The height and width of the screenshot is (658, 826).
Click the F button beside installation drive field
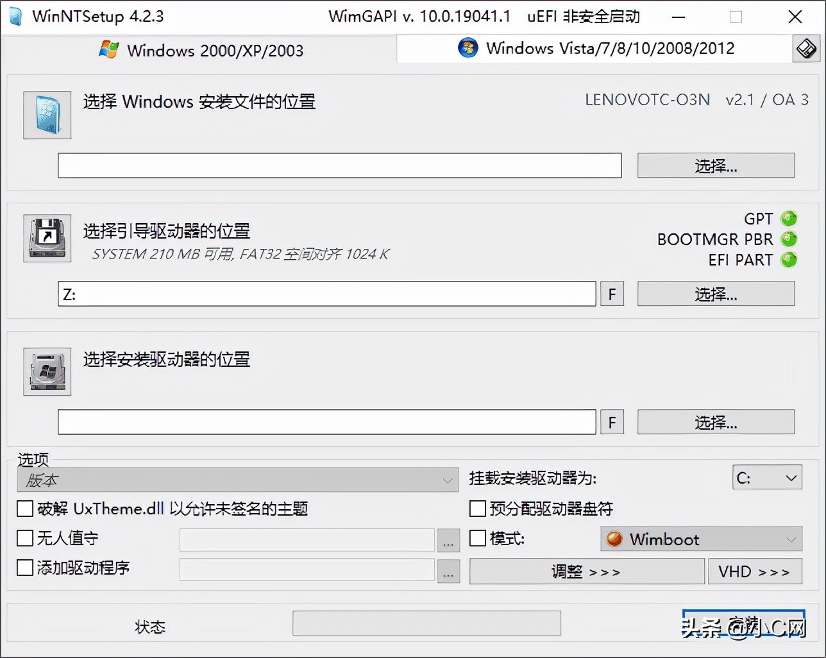pos(612,422)
